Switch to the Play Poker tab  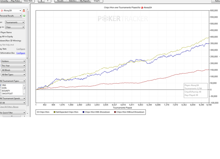(x=15, y=1)
